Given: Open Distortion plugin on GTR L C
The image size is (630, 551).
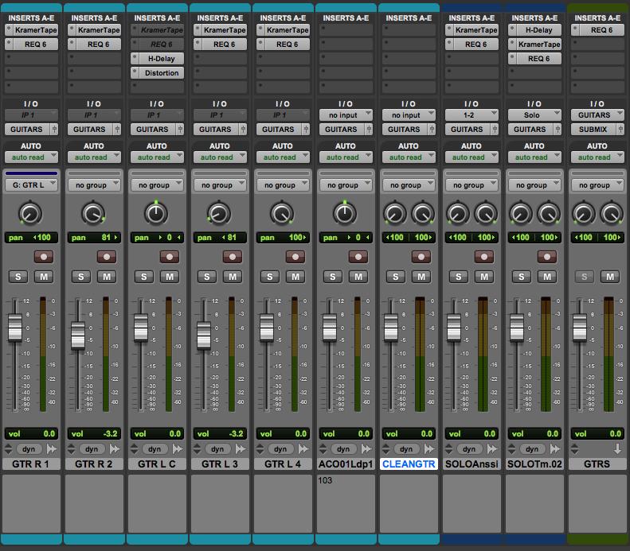Looking at the screenshot, I should pos(162,73).
